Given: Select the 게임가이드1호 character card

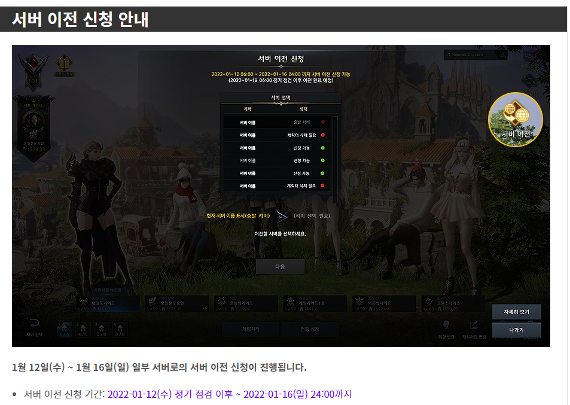Looking at the screenshot, I should click(x=315, y=303).
